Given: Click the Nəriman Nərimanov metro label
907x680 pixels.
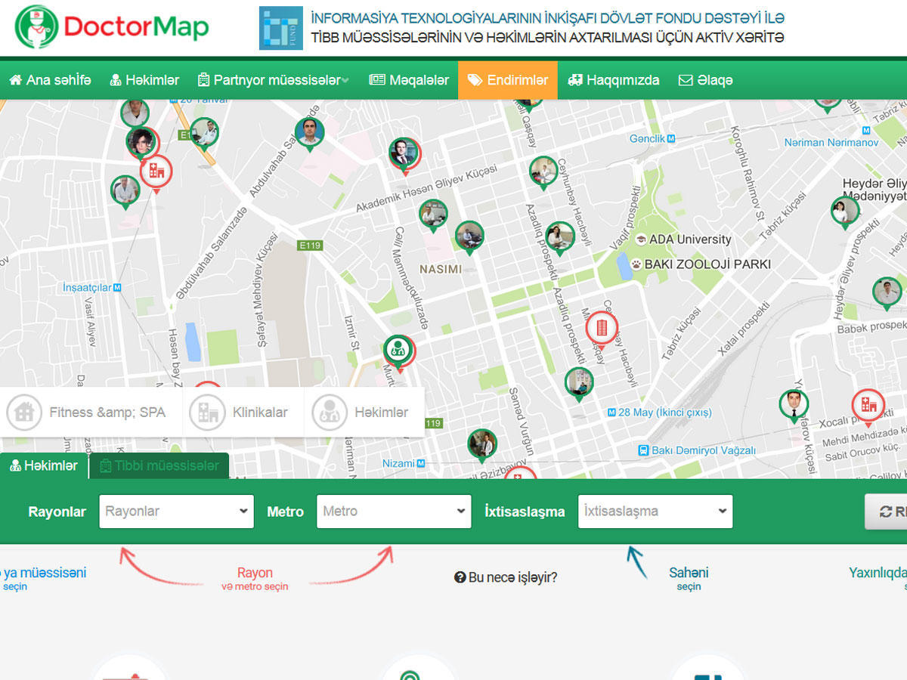Looking at the screenshot, I should point(831,142).
